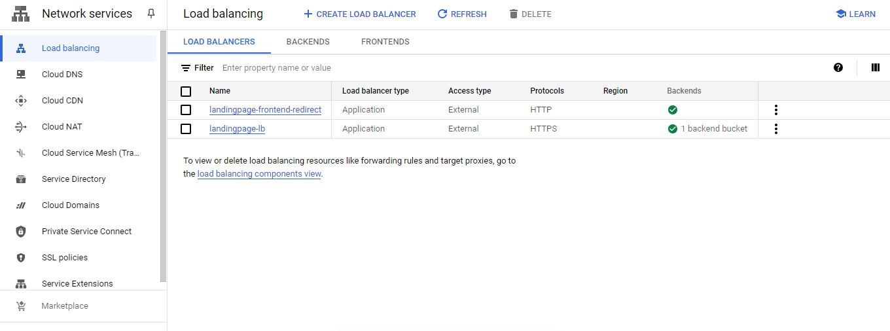Screen dimensions: 890x331
Task: Click Create Load Balancer button
Action: click(x=360, y=14)
